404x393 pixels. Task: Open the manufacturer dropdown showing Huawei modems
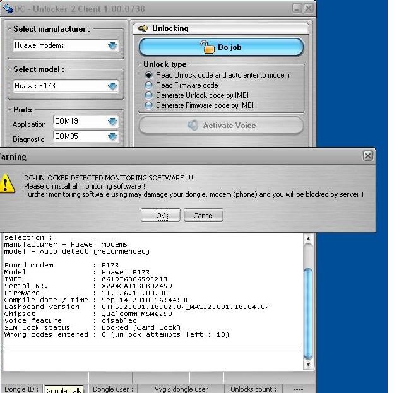click(x=112, y=45)
